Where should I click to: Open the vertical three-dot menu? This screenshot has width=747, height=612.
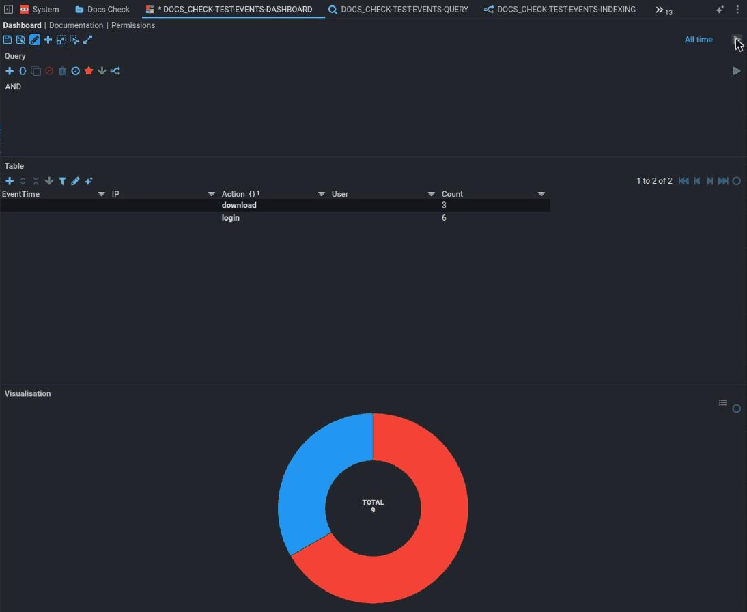coord(737,10)
